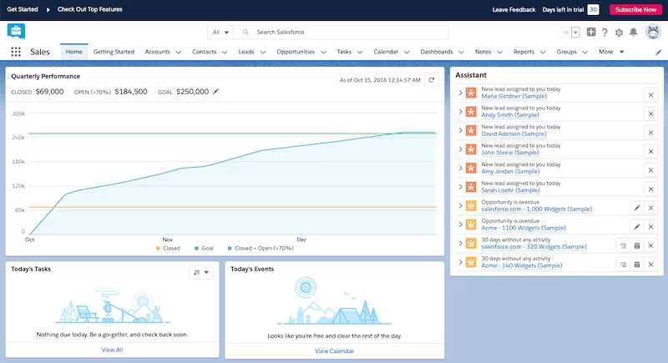Expand the salesforce.com 1,000 Widgets item
Screen dimensions: 668x363
[460, 205]
